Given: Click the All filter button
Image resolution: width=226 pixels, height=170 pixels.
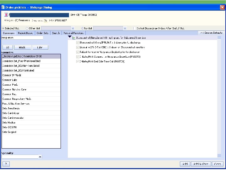Looking at the screenshot, I should click(x=8, y=48).
